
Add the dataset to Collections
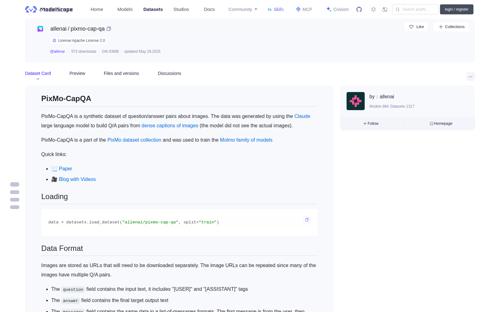coord(451,27)
